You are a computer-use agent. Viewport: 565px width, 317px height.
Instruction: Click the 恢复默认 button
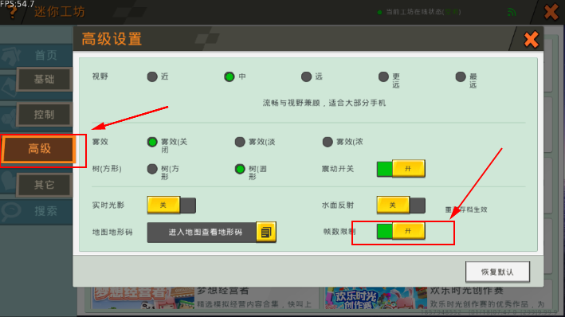tap(497, 272)
